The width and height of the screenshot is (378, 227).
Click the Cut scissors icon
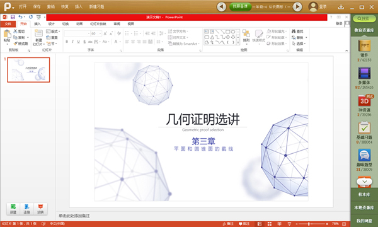tap(15, 32)
